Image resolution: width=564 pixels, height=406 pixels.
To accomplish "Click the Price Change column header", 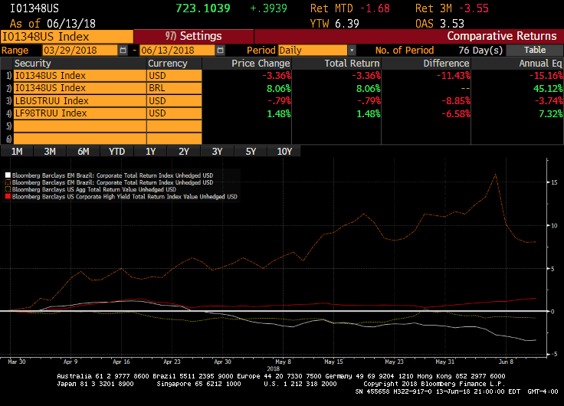I will tap(247, 64).
